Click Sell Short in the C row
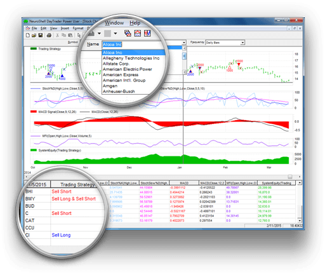Viewport: 325px width, 274px height. point(62,213)
